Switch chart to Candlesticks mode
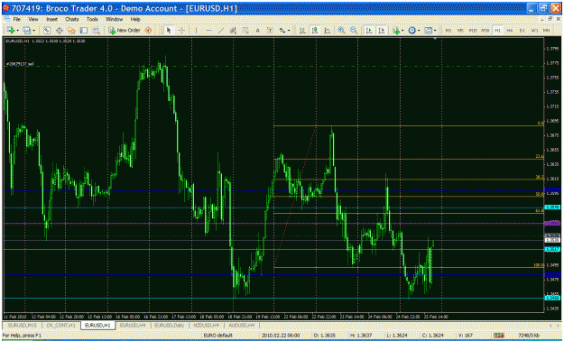This screenshot has width=564, height=341. [315, 31]
